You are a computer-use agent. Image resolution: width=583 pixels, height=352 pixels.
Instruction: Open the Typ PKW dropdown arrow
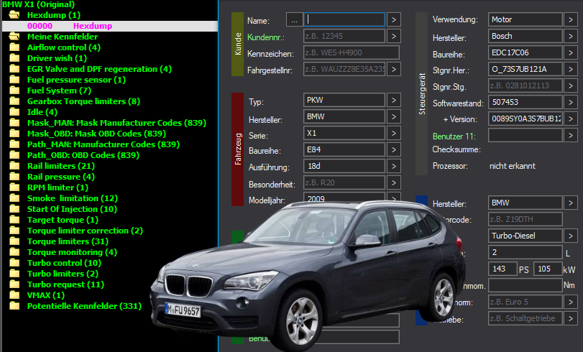click(394, 100)
